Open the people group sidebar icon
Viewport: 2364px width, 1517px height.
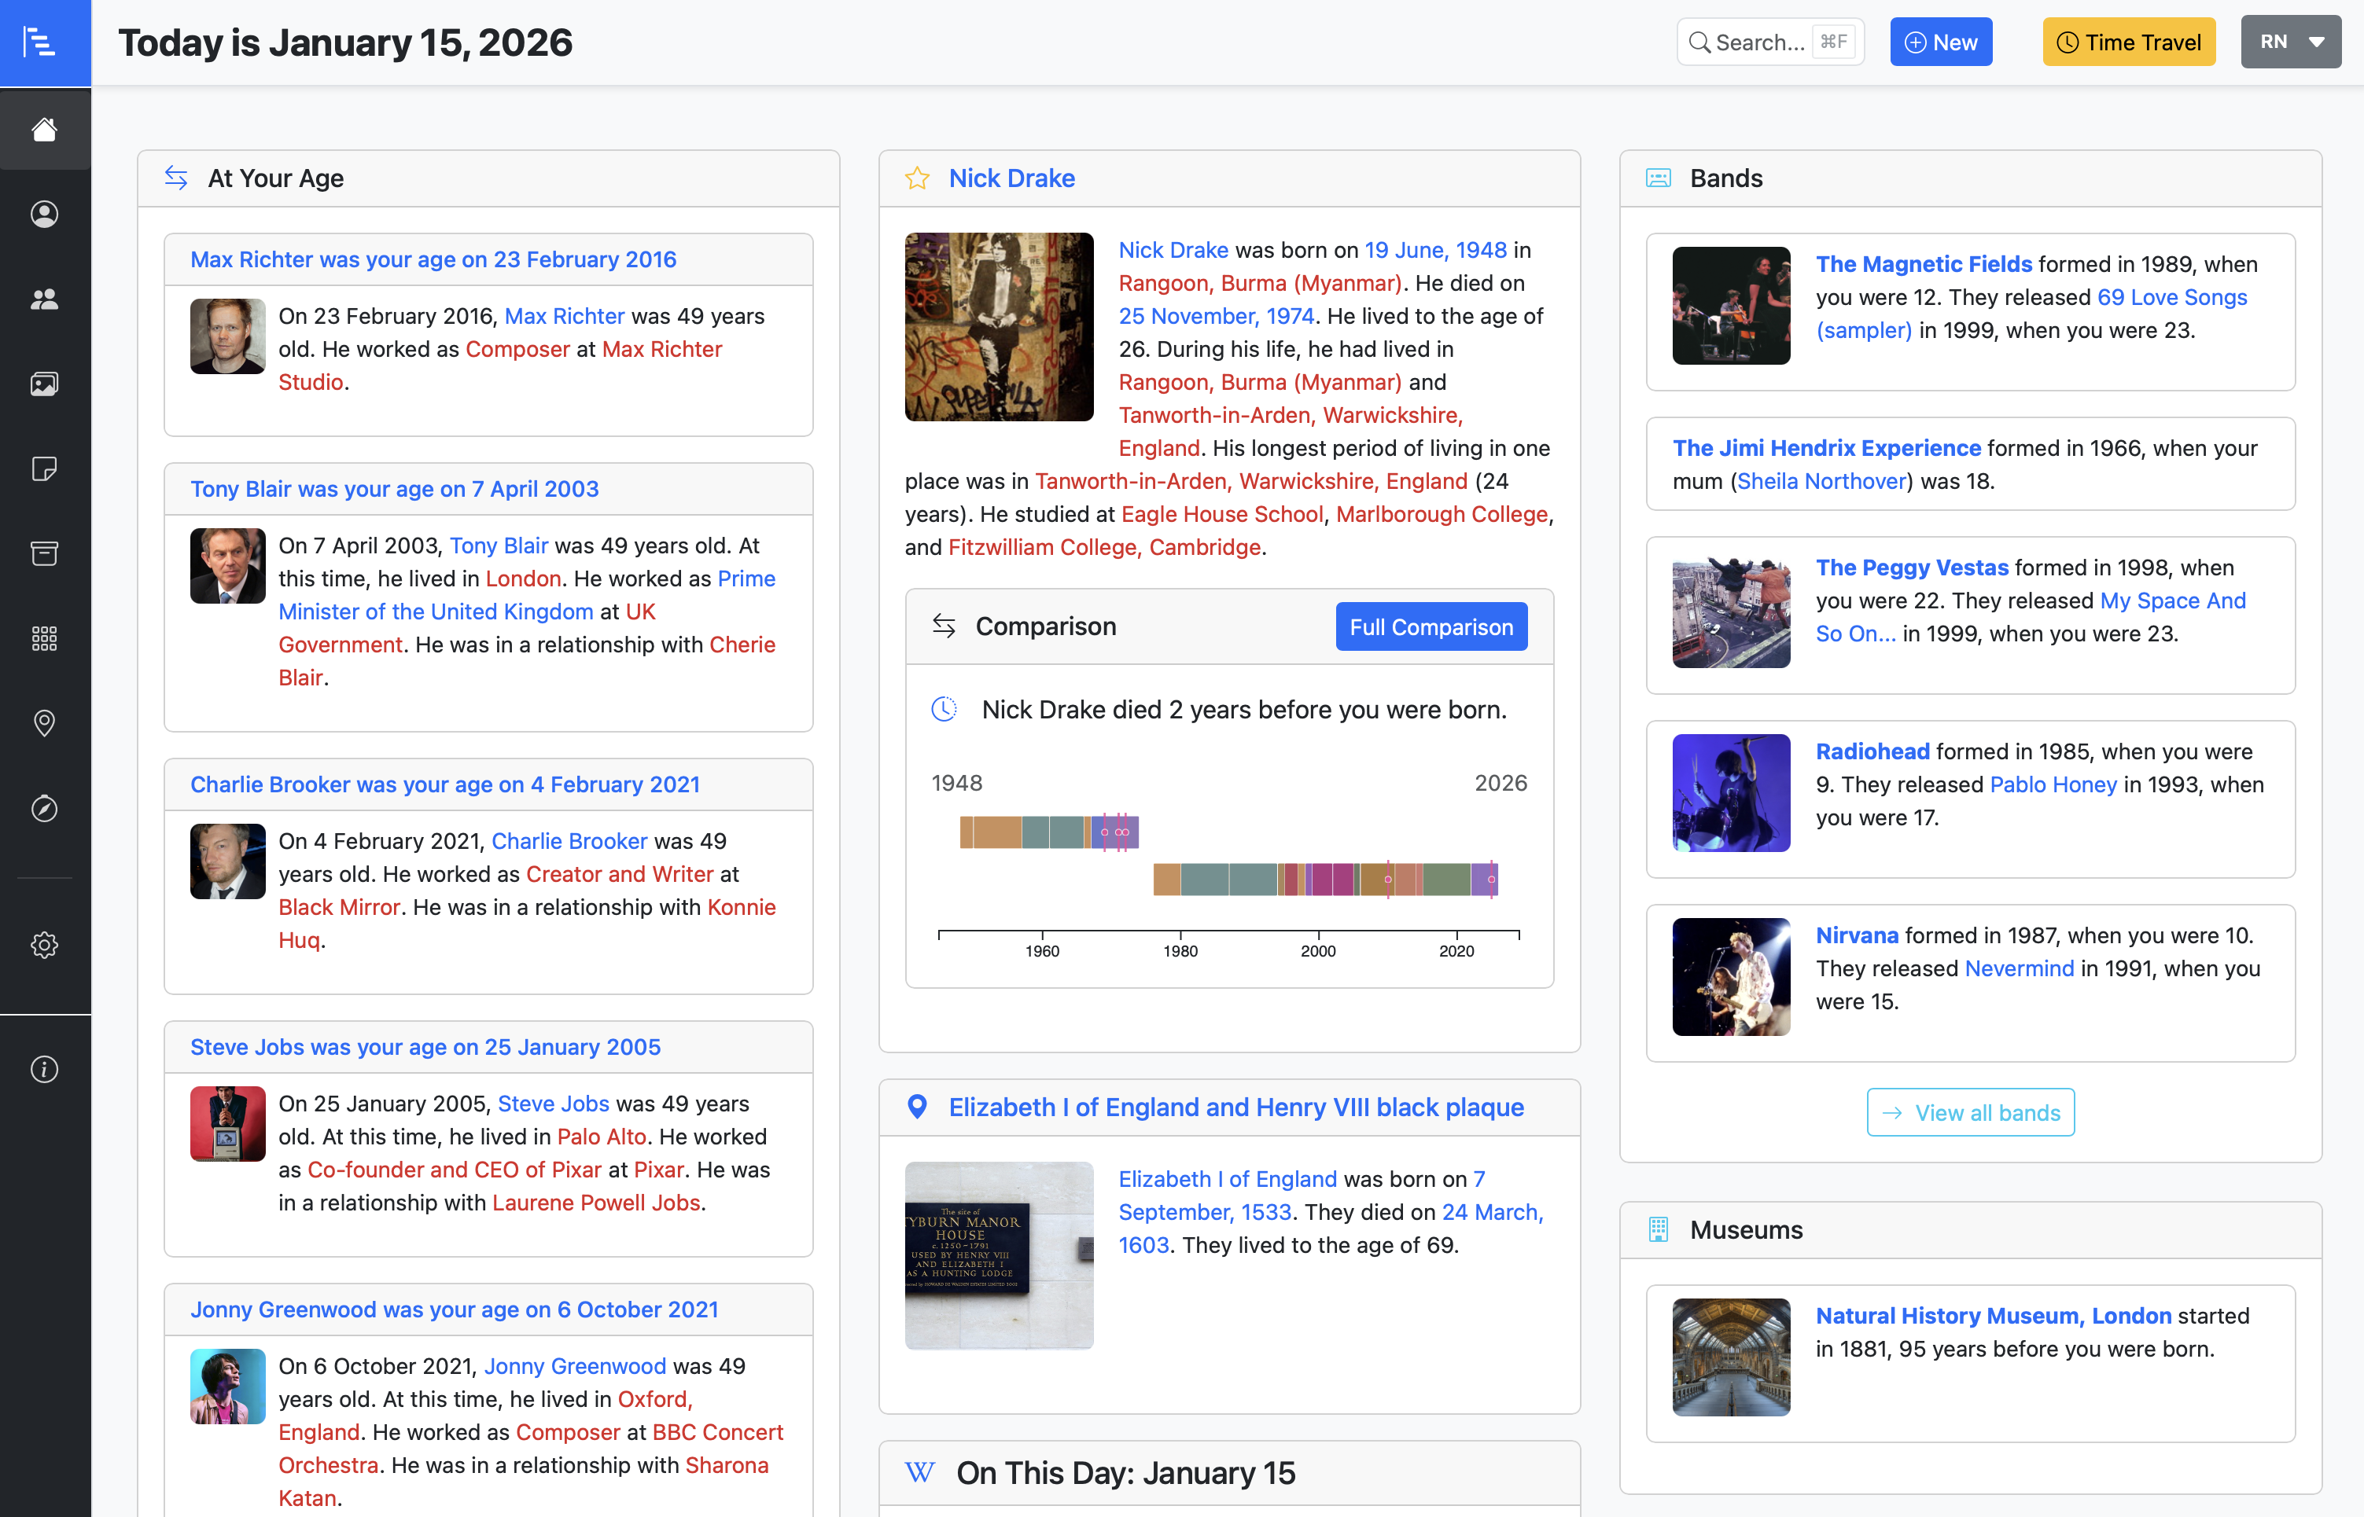click(44, 299)
